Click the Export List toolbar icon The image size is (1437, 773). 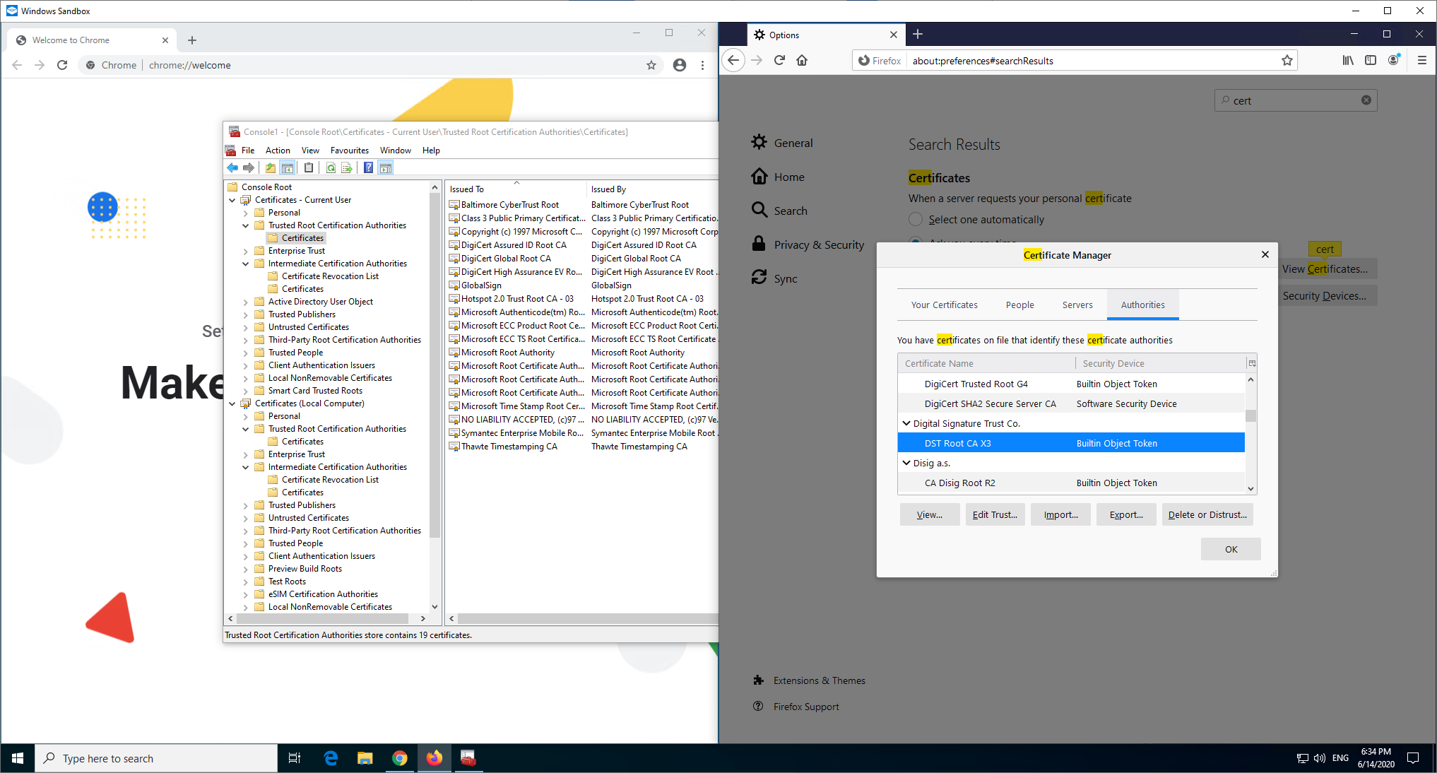point(347,168)
